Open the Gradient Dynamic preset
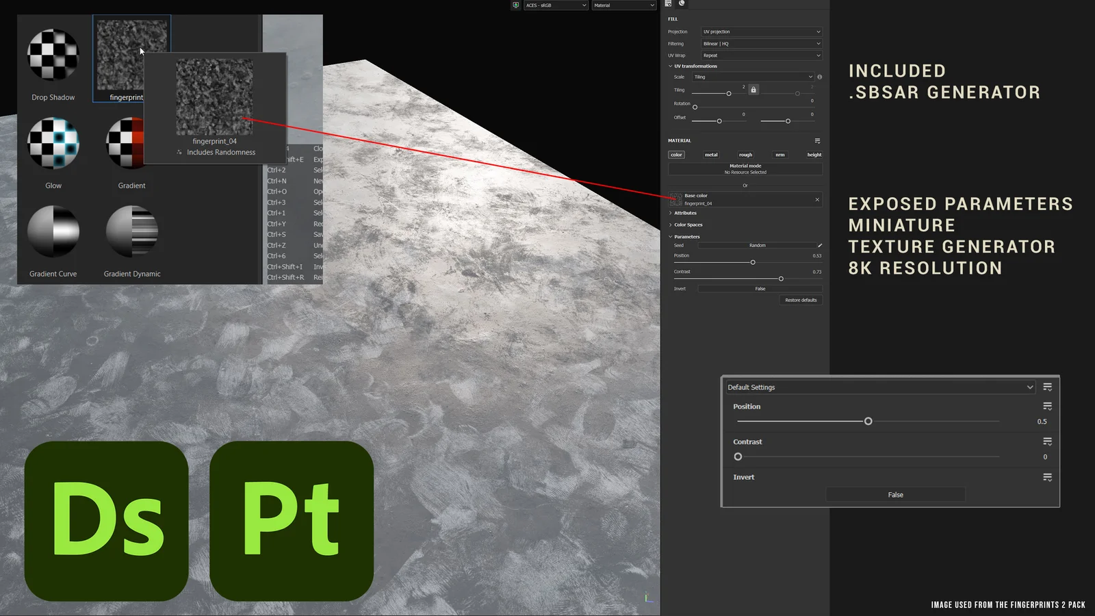The width and height of the screenshot is (1095, 616). point(131,233)
